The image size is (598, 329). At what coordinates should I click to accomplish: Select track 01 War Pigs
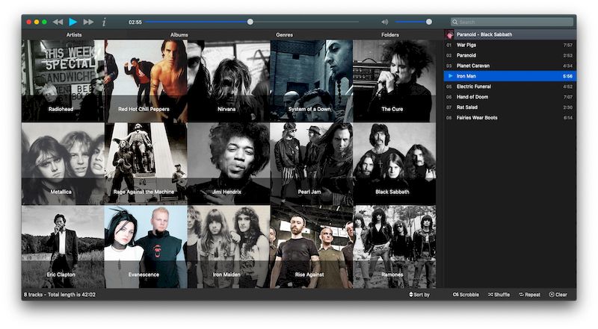click(511, 45)
